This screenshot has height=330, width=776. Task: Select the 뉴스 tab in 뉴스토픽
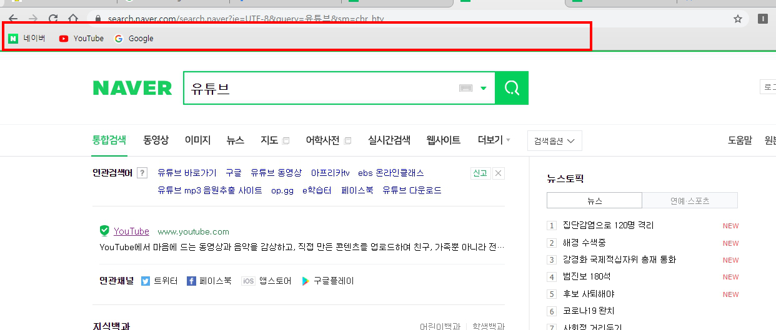point(594,200)
